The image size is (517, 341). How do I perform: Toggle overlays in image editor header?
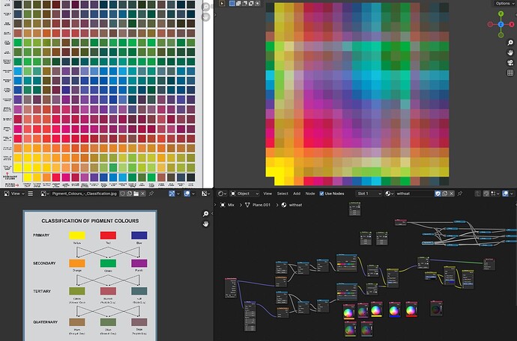187,194
